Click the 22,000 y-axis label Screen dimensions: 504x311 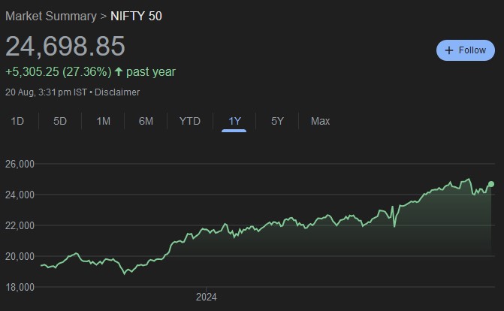pyautogui.click(x=20, y=225)
